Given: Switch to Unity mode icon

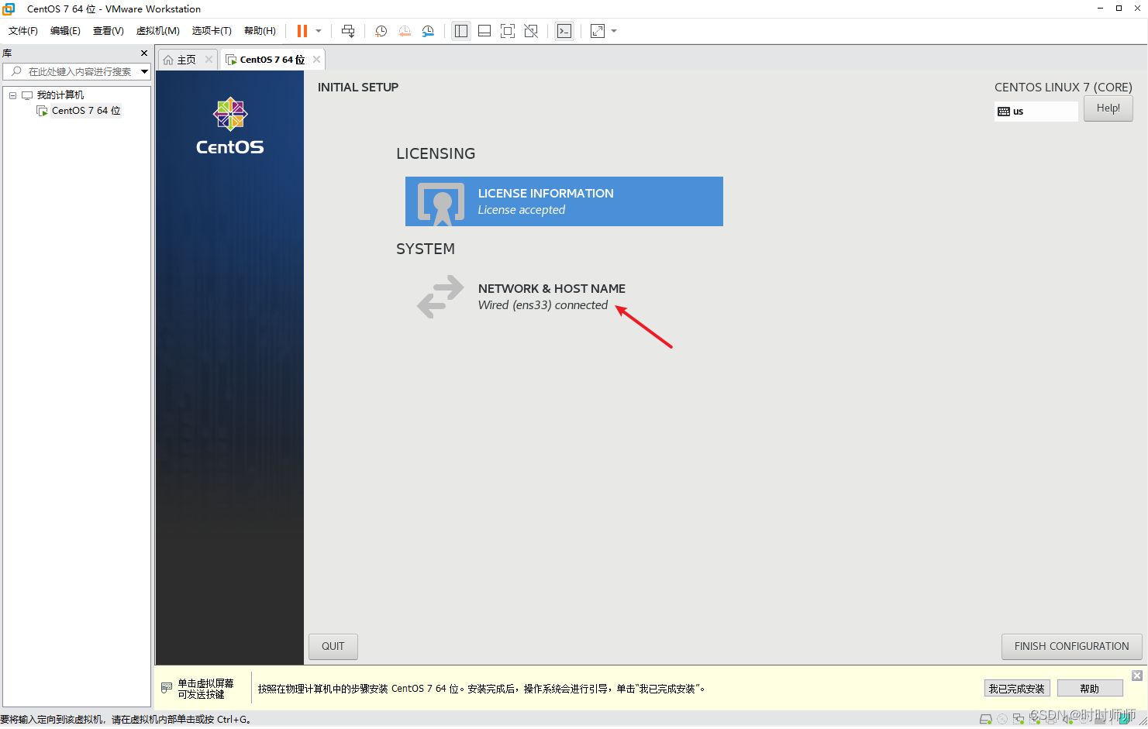Looking at the screenshot, I should point(531,31).
